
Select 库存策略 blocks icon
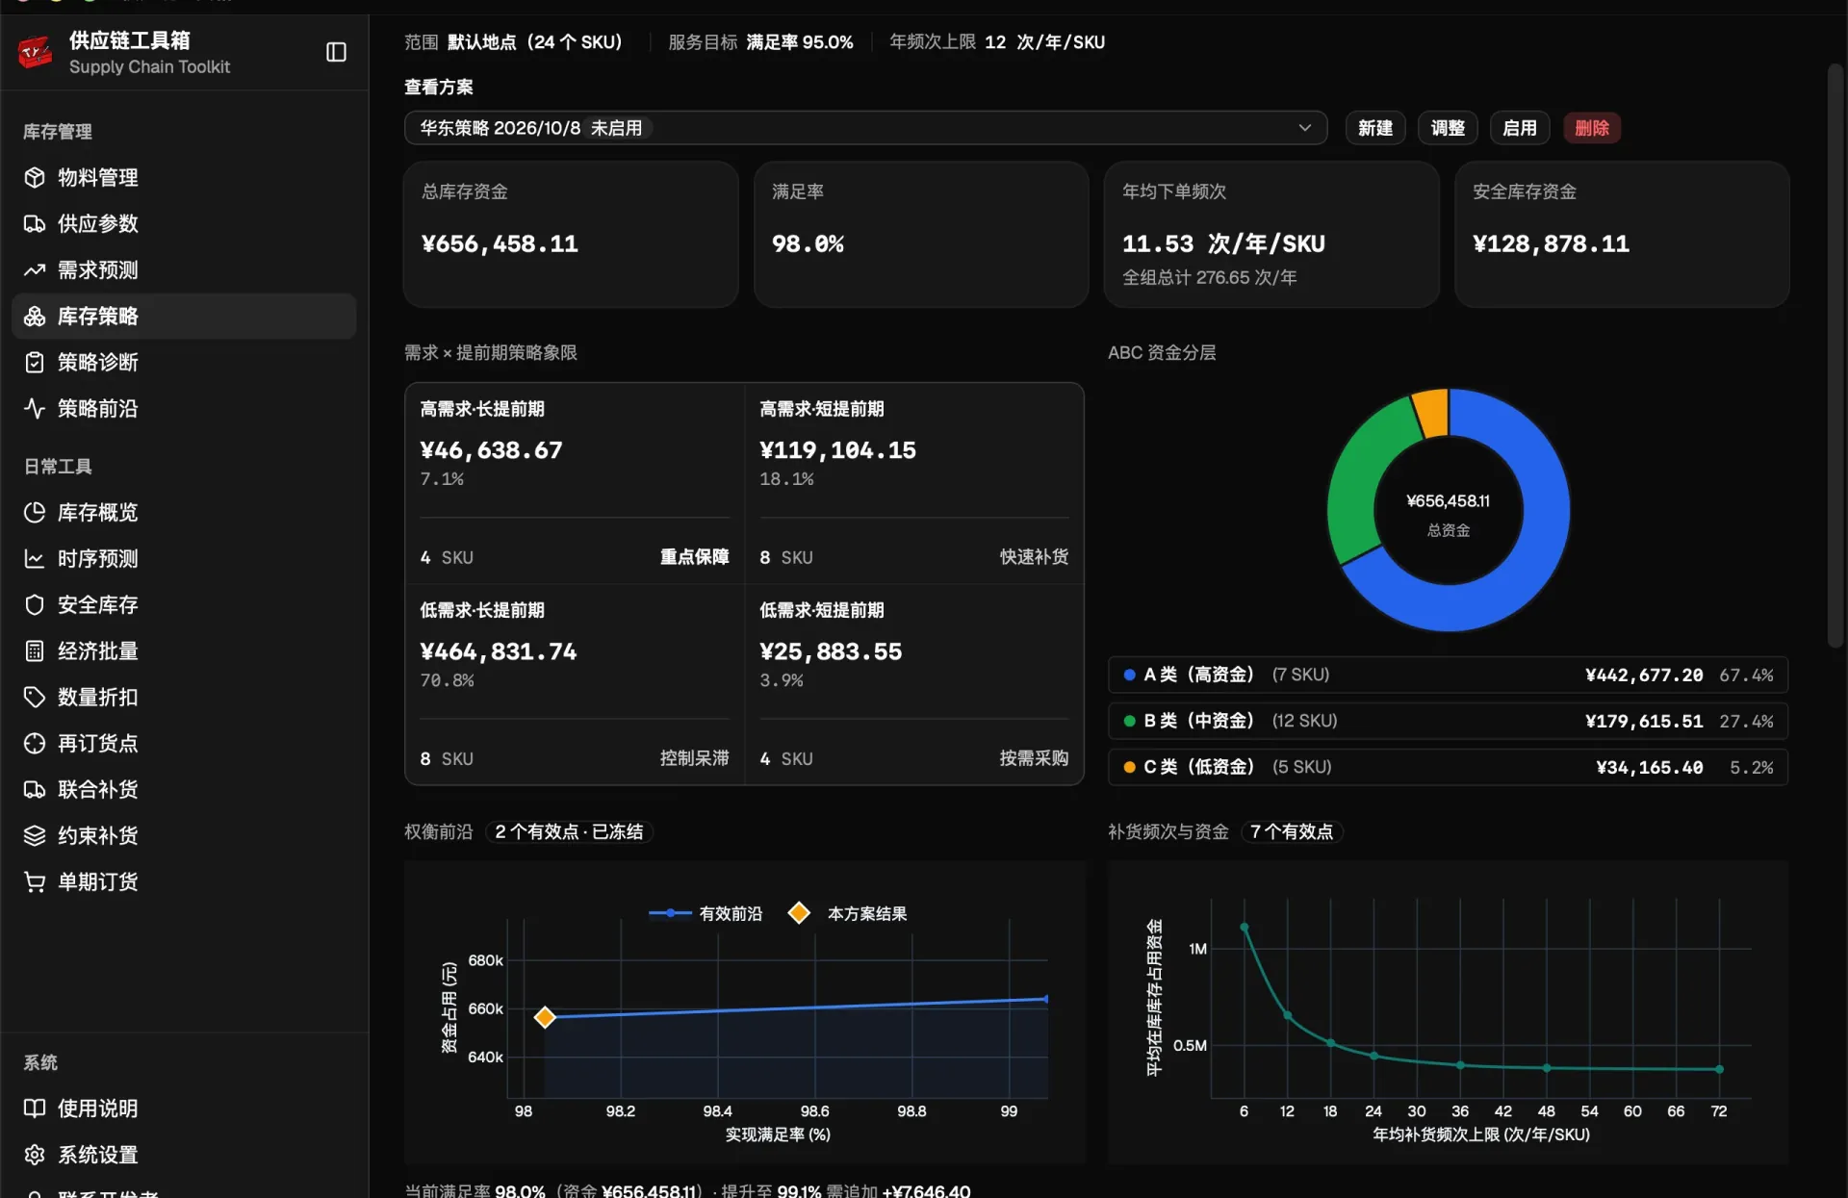35,316
